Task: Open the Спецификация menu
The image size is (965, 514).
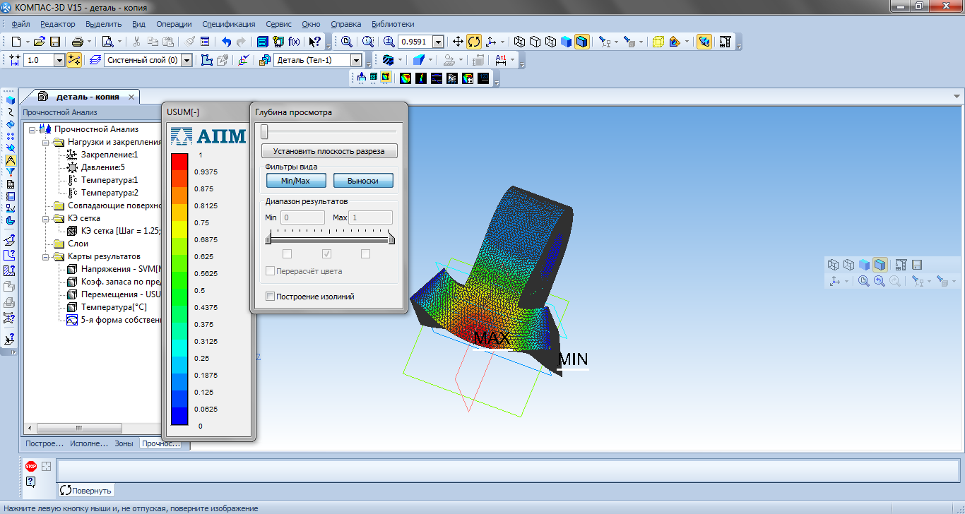Action: (230, 24)
